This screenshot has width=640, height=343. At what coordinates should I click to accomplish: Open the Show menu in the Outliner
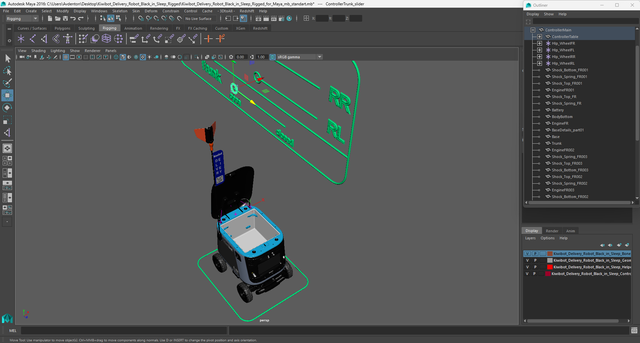[549, 14]
